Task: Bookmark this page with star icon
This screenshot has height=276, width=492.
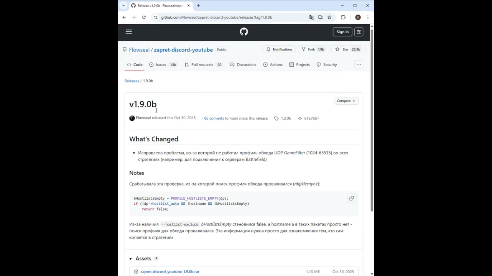Action: click(329, 17)
